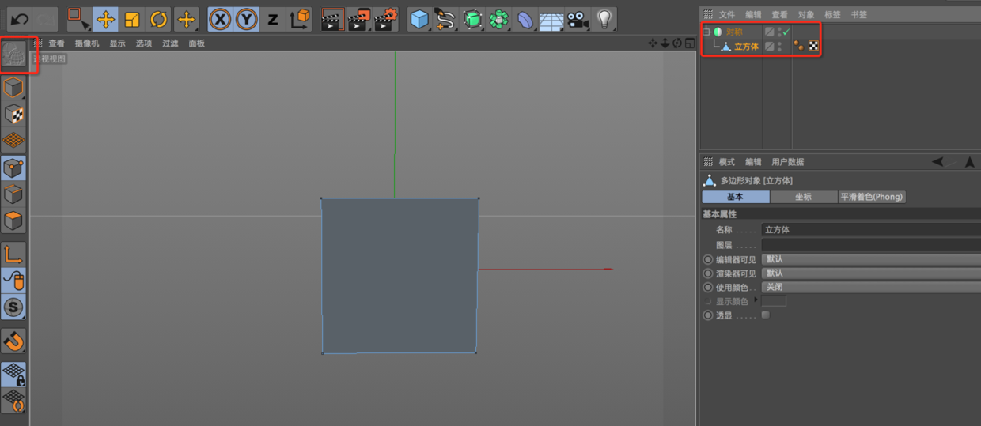
Task: Select 立方体 object in Object Manager
Action: click(x=747, y=47)
